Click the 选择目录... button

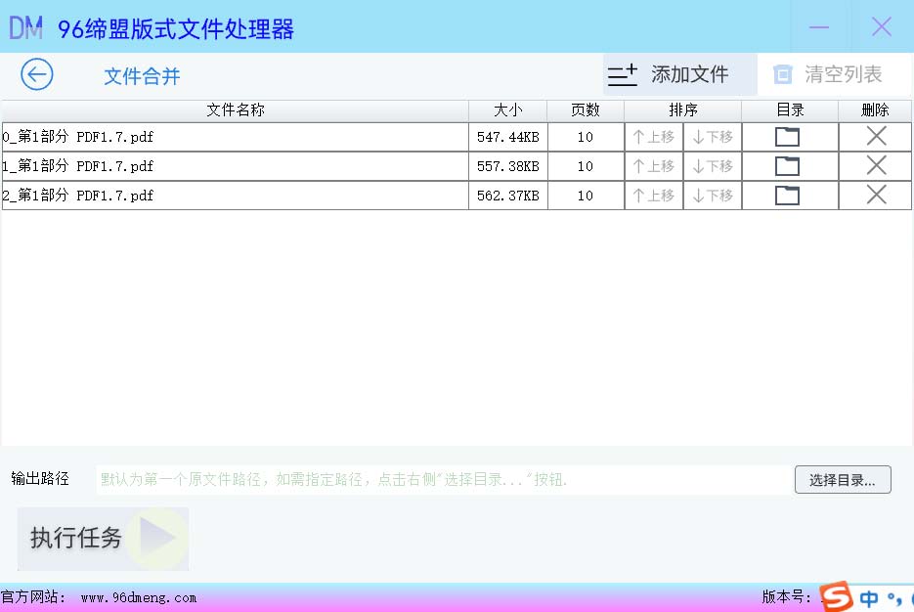point(843,480)
